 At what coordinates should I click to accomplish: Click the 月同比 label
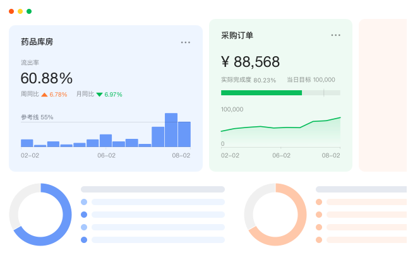[85, 94]
